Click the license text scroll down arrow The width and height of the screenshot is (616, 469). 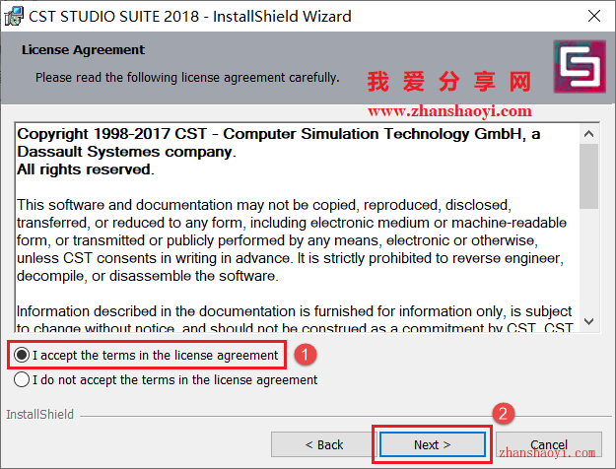(x=588, y=321)
